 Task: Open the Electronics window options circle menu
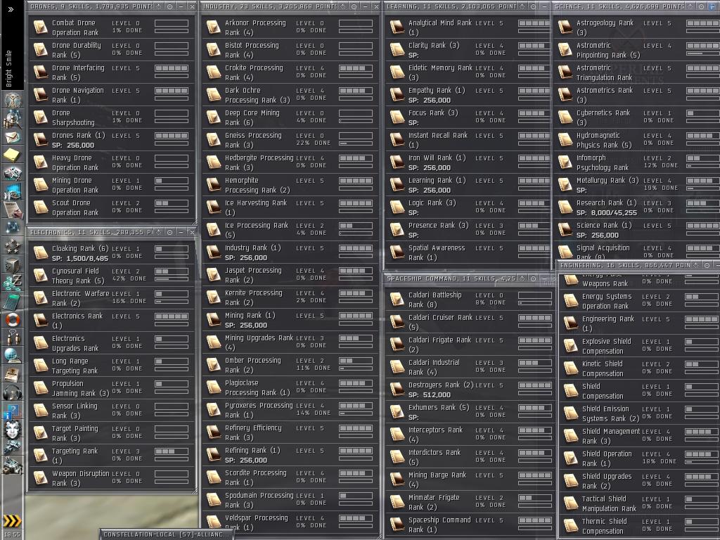pyautogui.click(x=170, y=232)
